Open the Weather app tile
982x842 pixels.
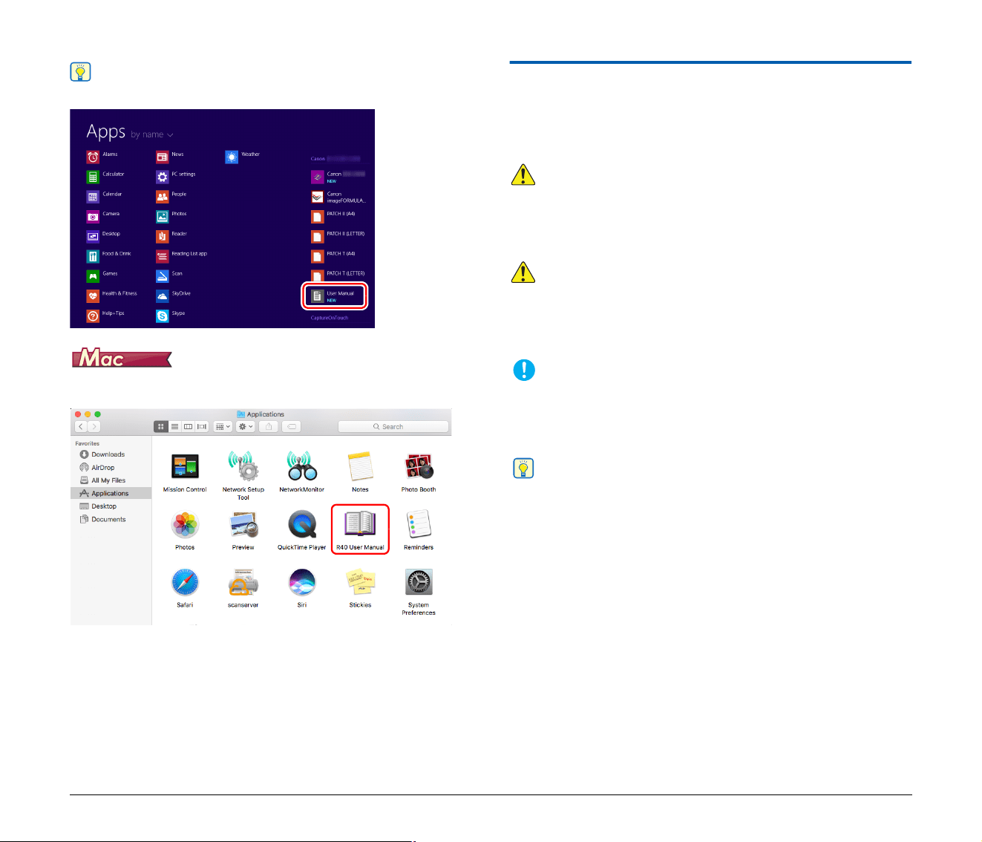pos(243,157)
